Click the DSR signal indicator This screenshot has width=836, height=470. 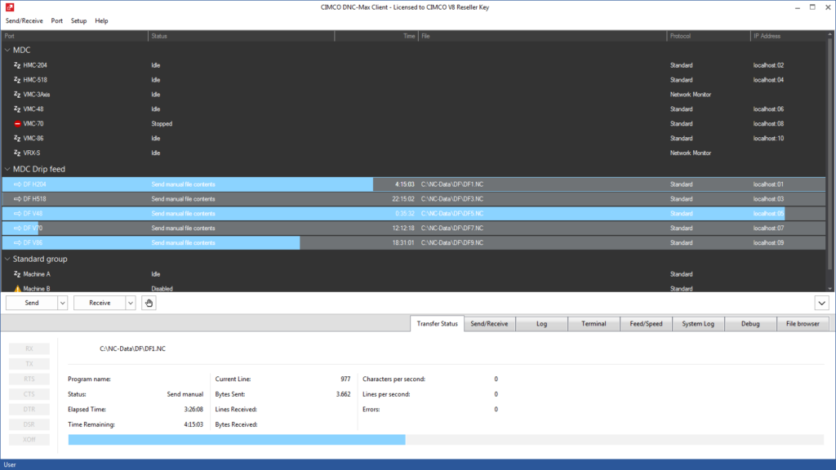[29, 424]
